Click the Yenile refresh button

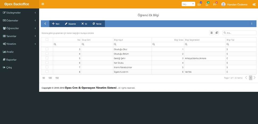[x=97, y=24]
